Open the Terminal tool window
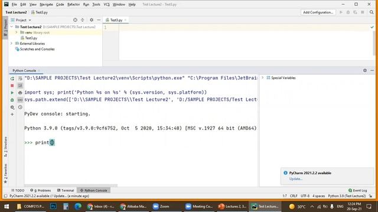Viewport: 378px width, 212px height. click(66, 190)
